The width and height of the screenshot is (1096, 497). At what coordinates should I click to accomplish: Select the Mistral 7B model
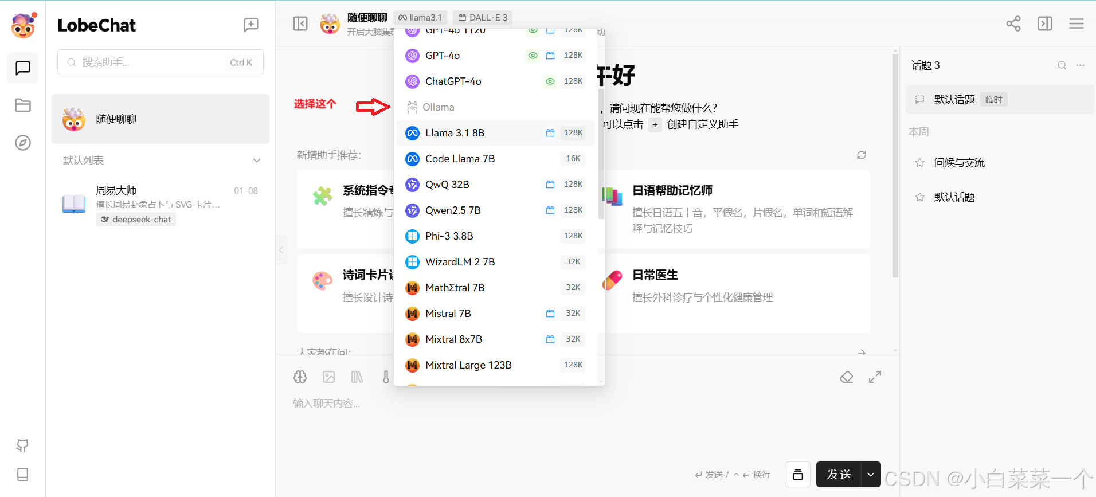point(495,314)
